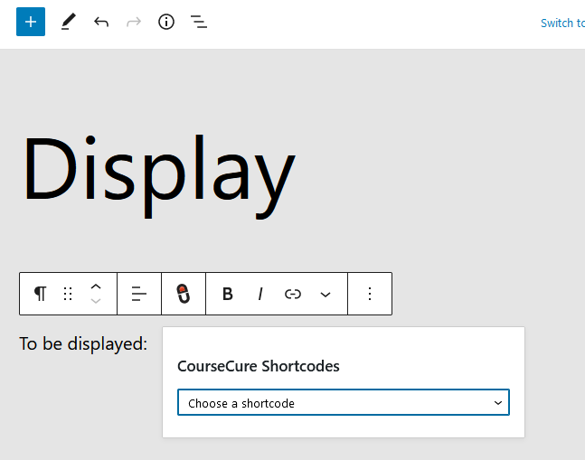Click the Display page title

point(159,175)
